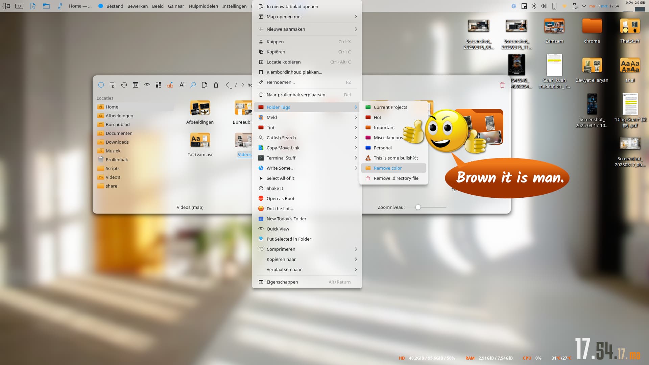This screenshot has width=649, height=365.
Task: Click the volume speaker tray icon
Action: point(544,6)
